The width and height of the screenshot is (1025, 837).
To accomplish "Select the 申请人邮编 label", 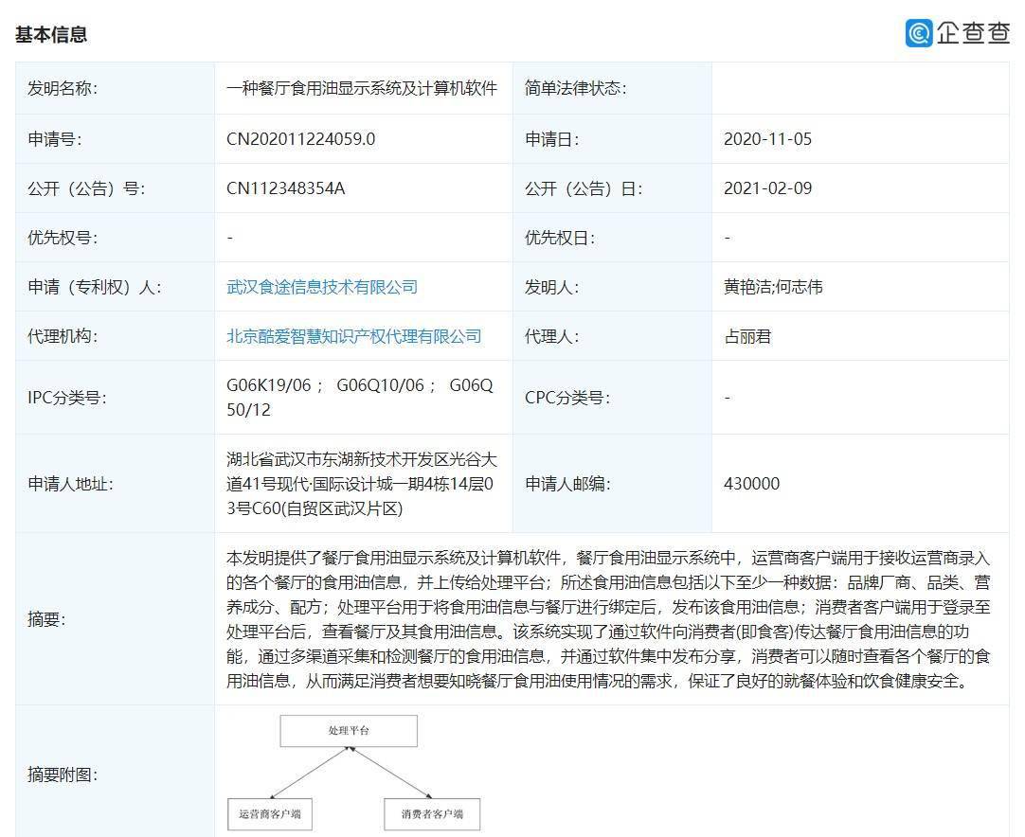I will click(567, 484).
